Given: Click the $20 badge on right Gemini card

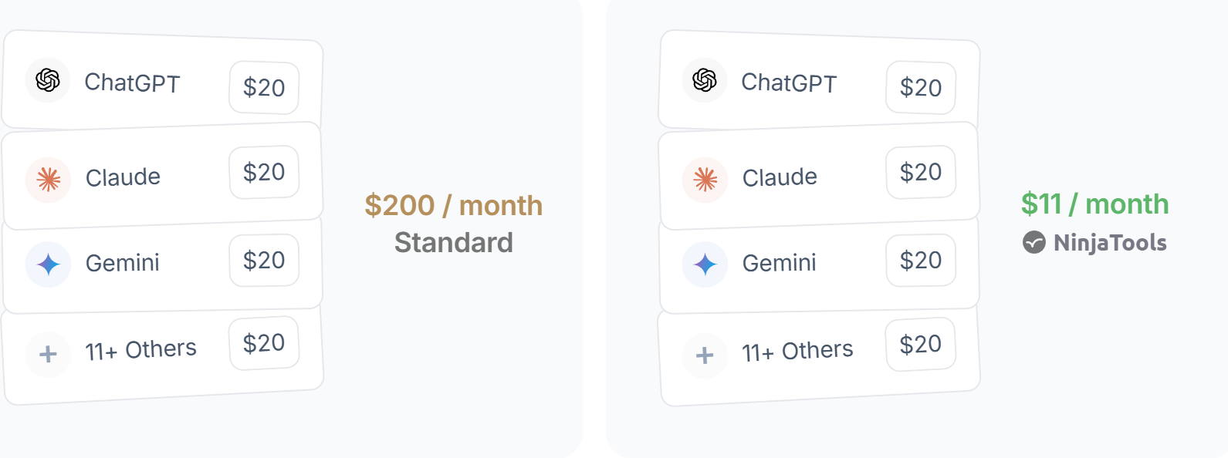Looking at the screenshot, I should click(x=921, y=261).
